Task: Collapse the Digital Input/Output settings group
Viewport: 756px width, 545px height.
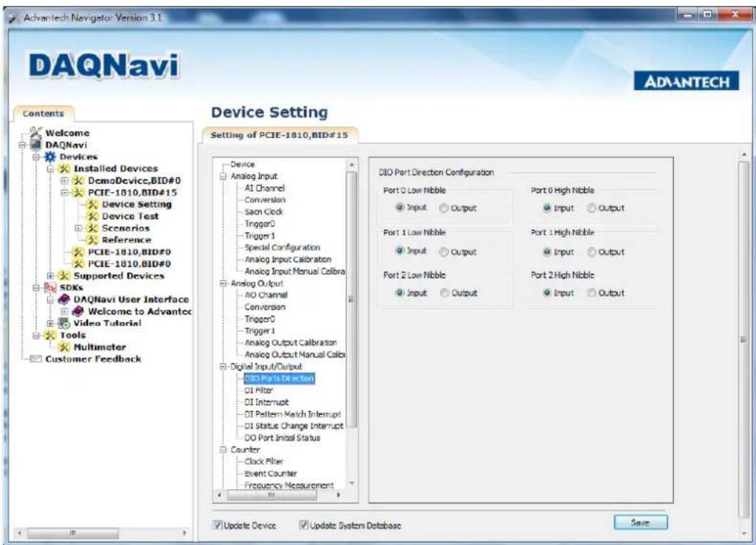Action: 223,367
